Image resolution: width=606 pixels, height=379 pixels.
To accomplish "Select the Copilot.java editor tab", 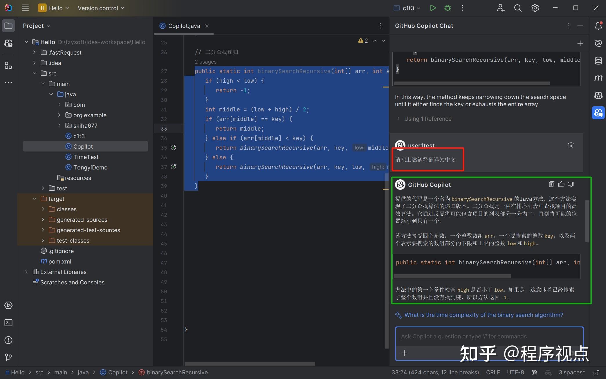I will pyautogui.click(x=184, y=26).
